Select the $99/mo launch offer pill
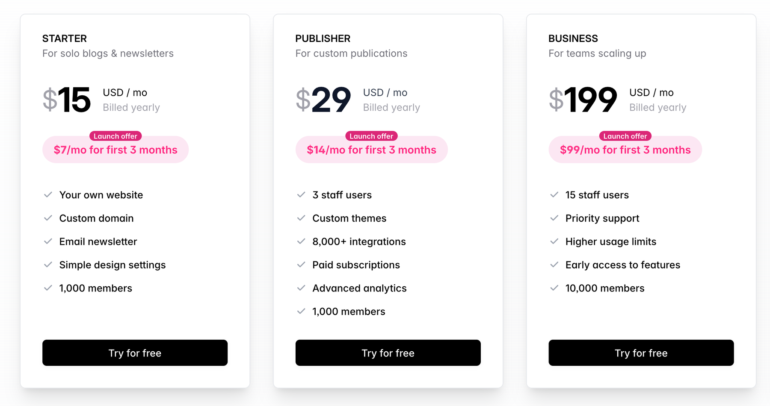This screenshot has width=770, height=406. tap(625, 151)
